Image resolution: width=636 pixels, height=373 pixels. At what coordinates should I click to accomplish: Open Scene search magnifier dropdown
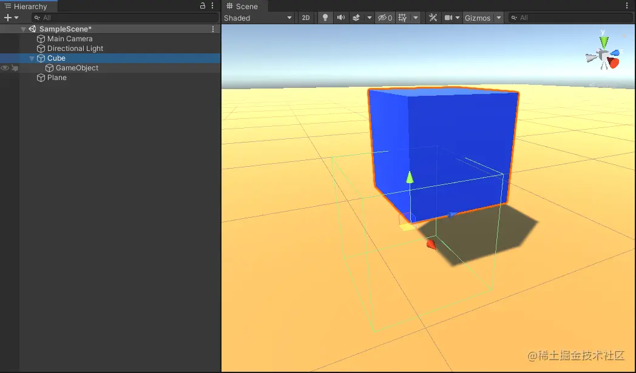[x=514, y=18]
